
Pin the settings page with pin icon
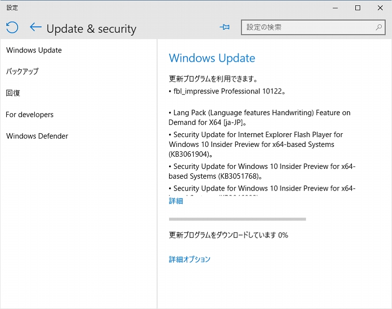click(224, 27)
